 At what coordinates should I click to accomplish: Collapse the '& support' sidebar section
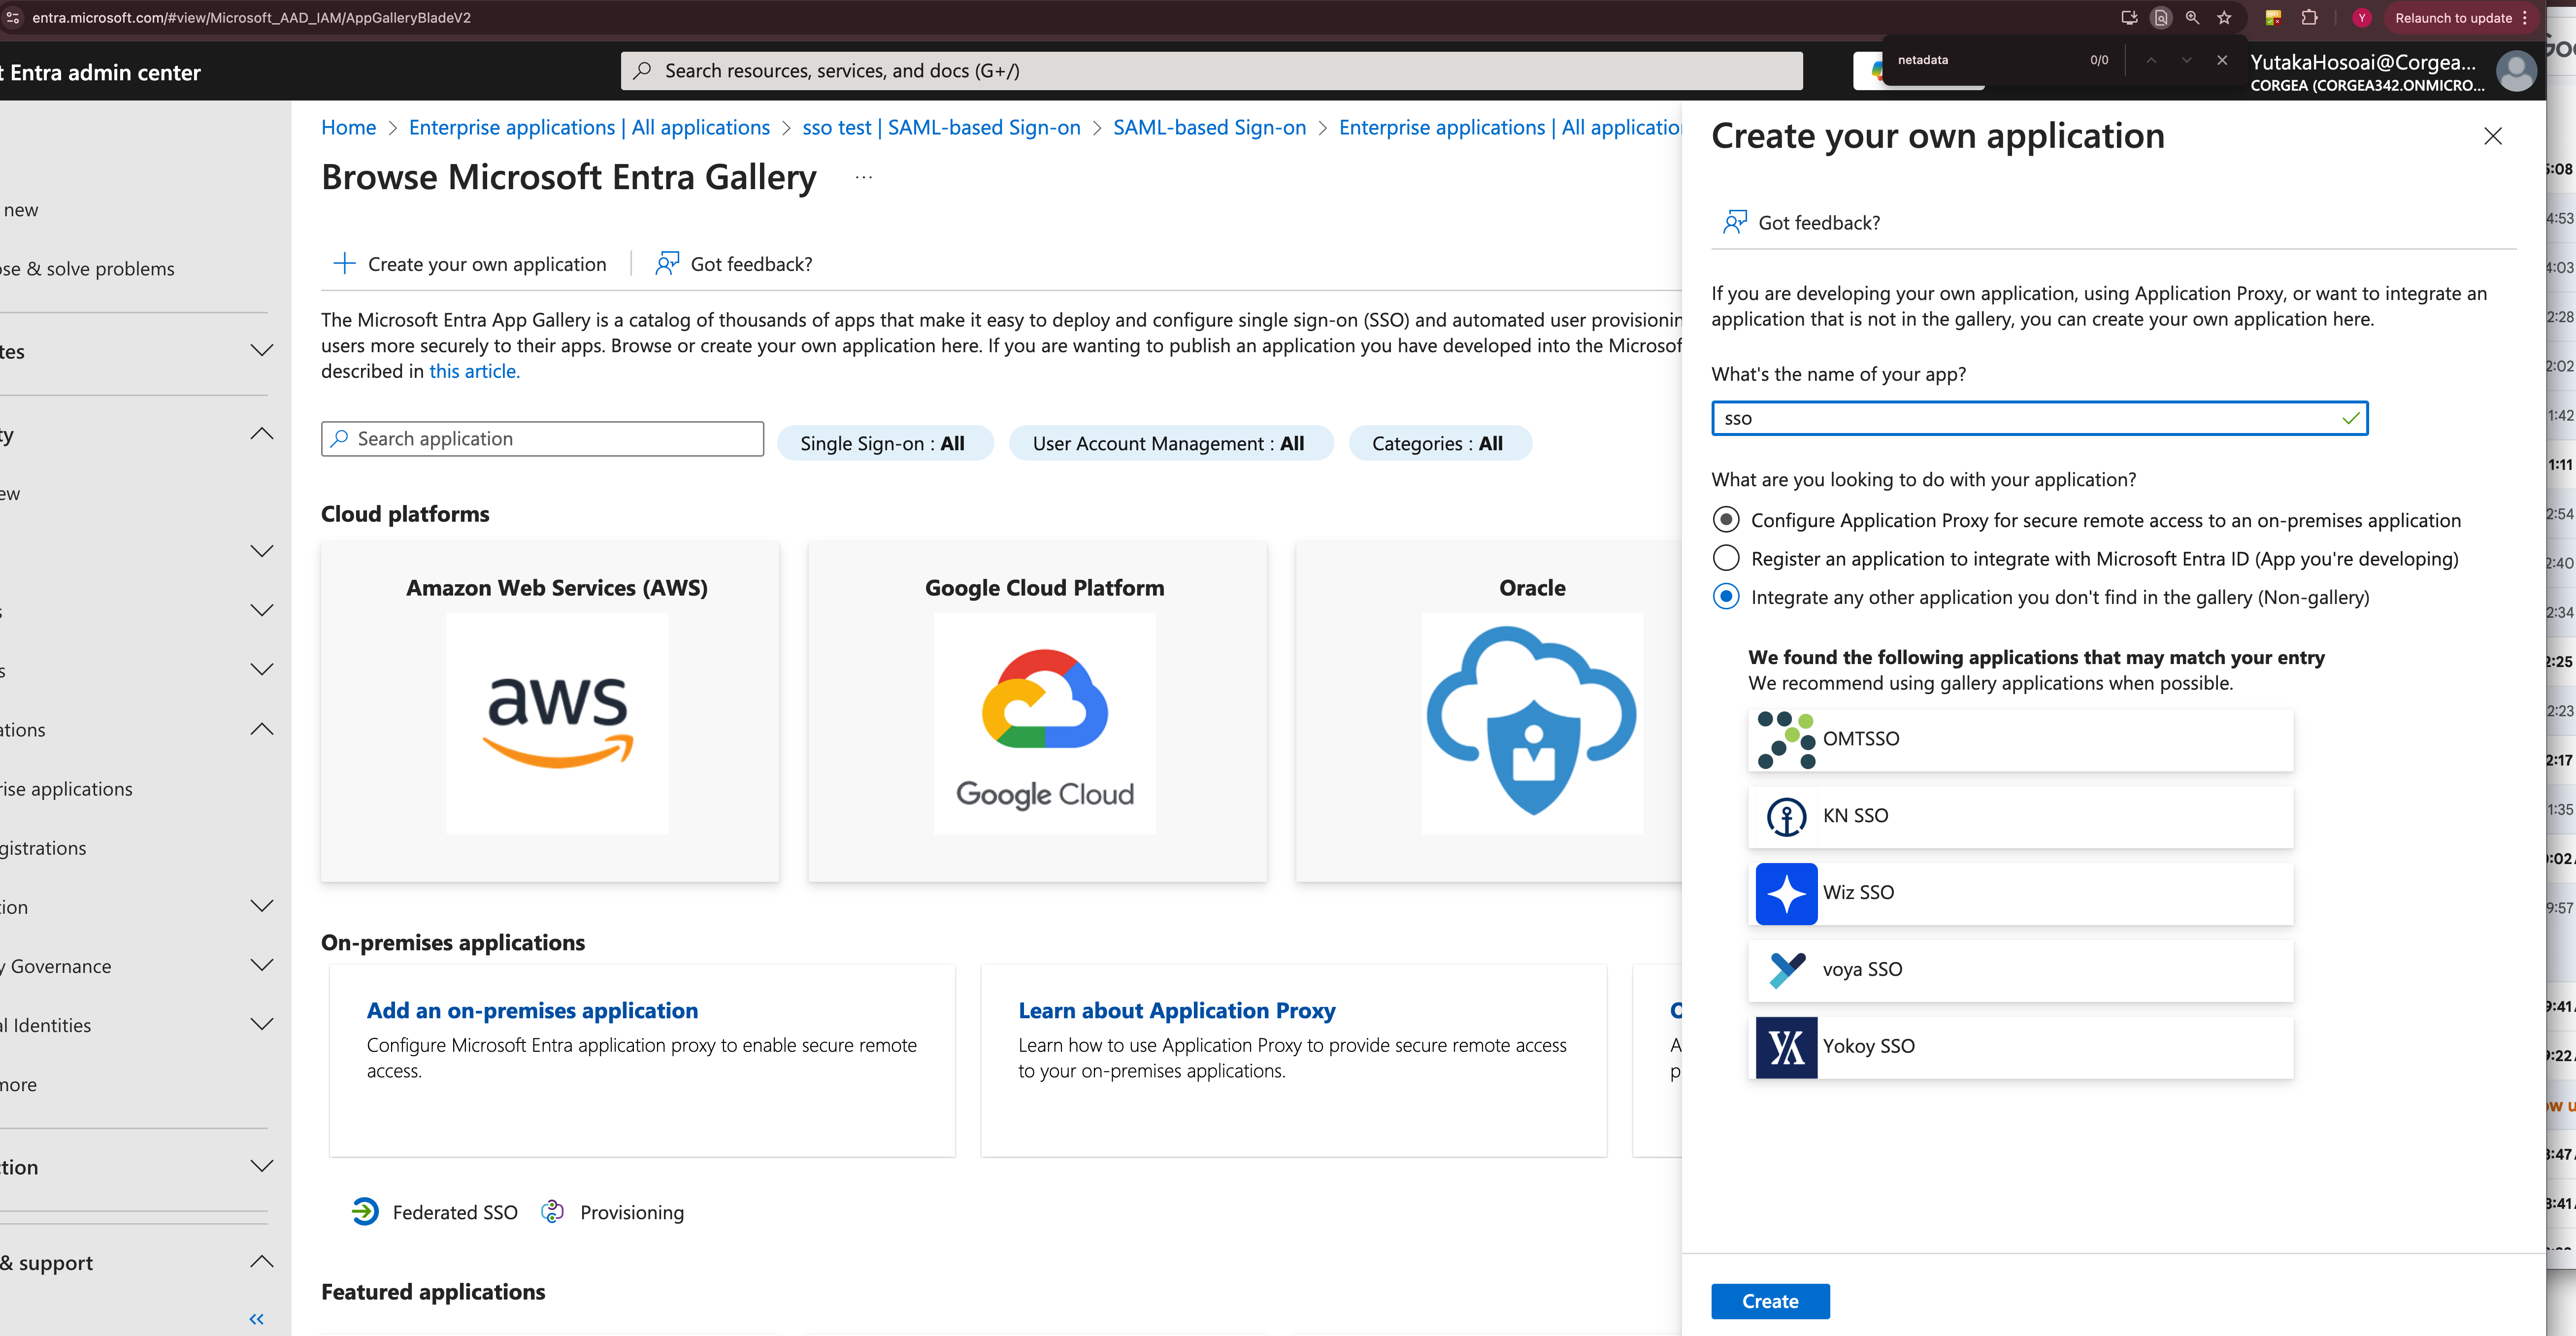tap(262, 1262)
